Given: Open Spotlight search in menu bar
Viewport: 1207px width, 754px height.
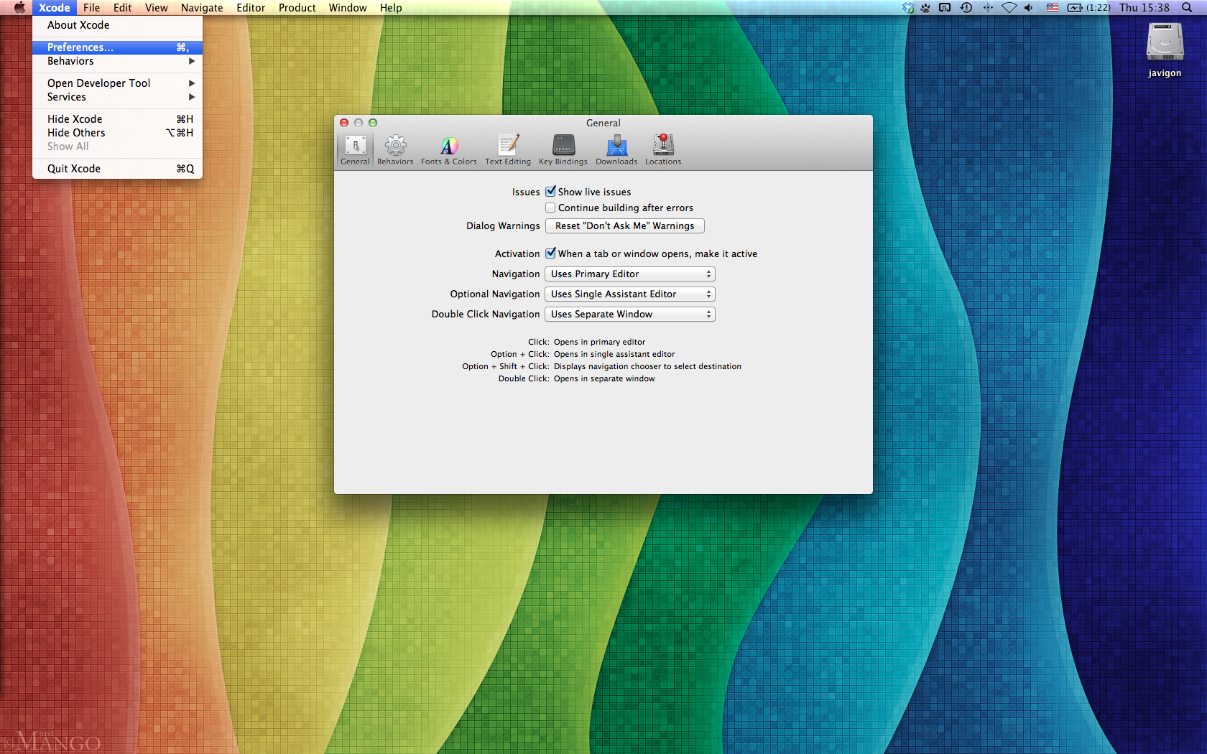Looking at the screenshot, I should pyautogui.click(x=1187, y=8).
